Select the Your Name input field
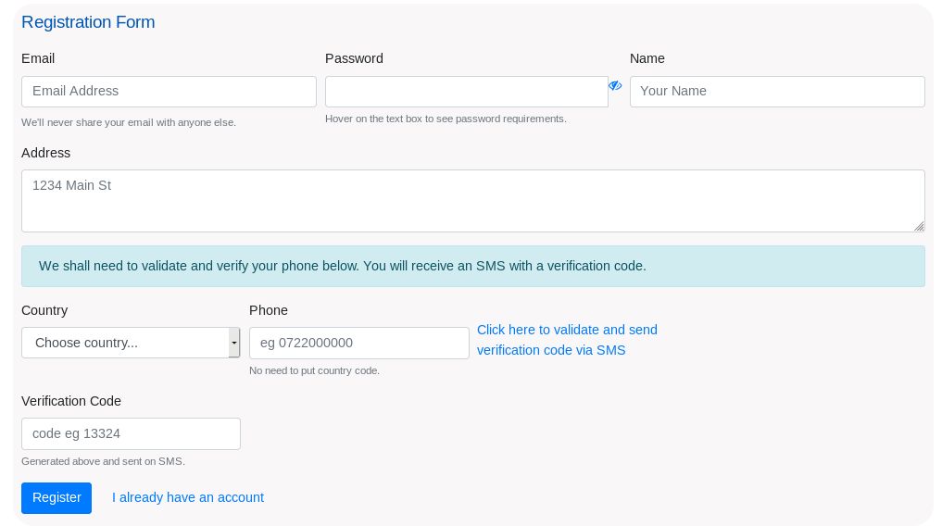Screen dimensions: 942x526 point(777,92)
